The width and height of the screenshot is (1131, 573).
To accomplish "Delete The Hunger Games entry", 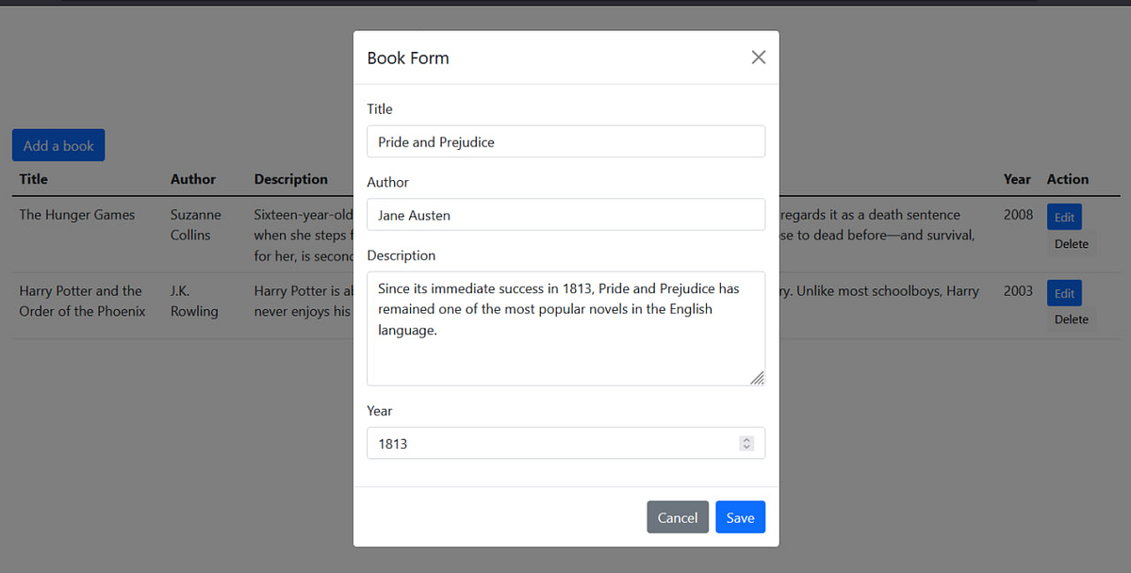I will (x=1071, y=243).
